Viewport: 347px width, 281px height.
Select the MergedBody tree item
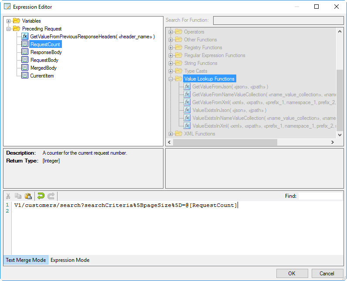click(x=44, y=68)
